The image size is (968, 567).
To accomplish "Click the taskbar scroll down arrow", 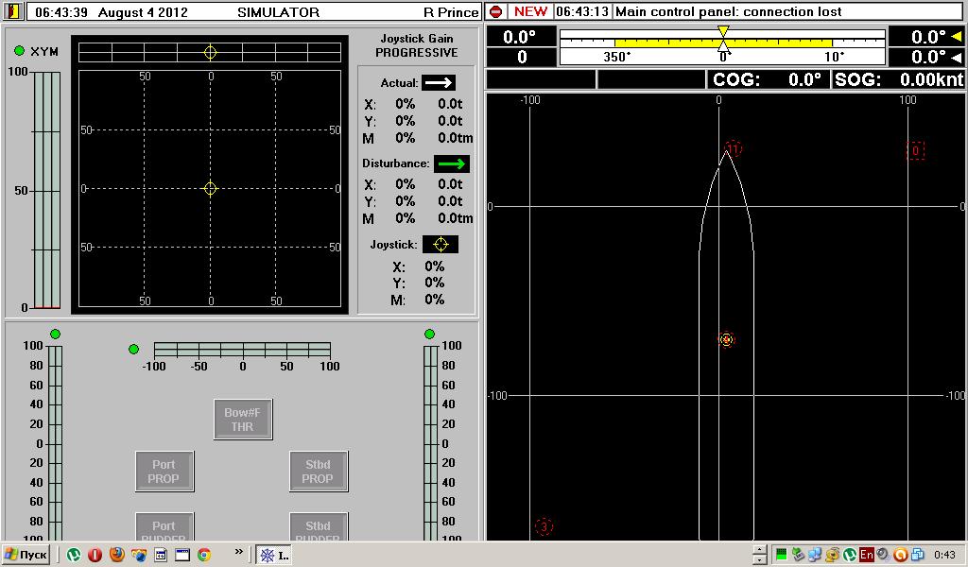I will [x=759, y=559].
